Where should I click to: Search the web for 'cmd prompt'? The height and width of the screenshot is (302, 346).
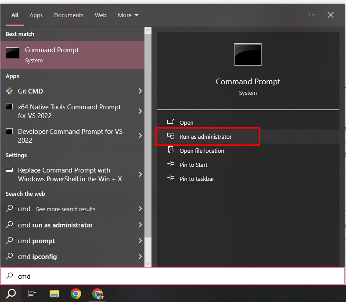(x=72, y=241)
